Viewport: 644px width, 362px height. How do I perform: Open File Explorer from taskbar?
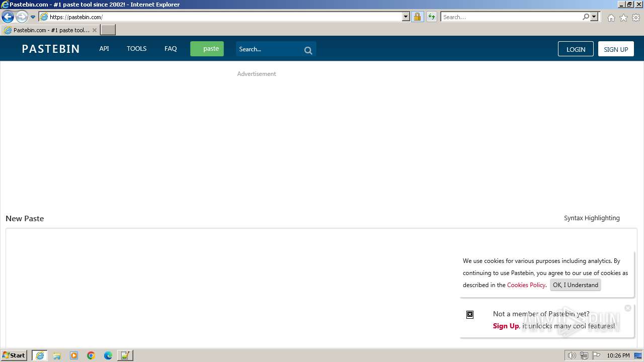pyautogui.click(x=57, y=355)
